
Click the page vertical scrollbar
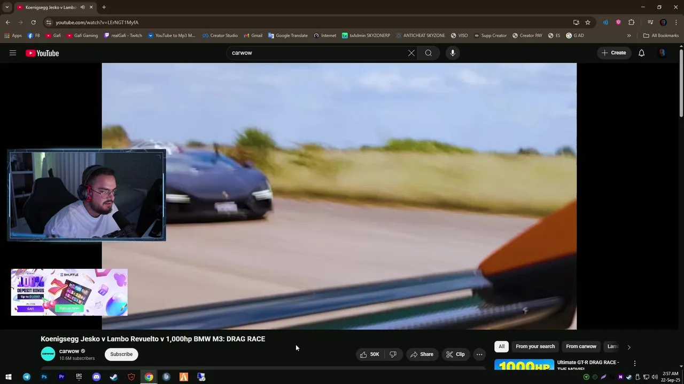point(681,82)
